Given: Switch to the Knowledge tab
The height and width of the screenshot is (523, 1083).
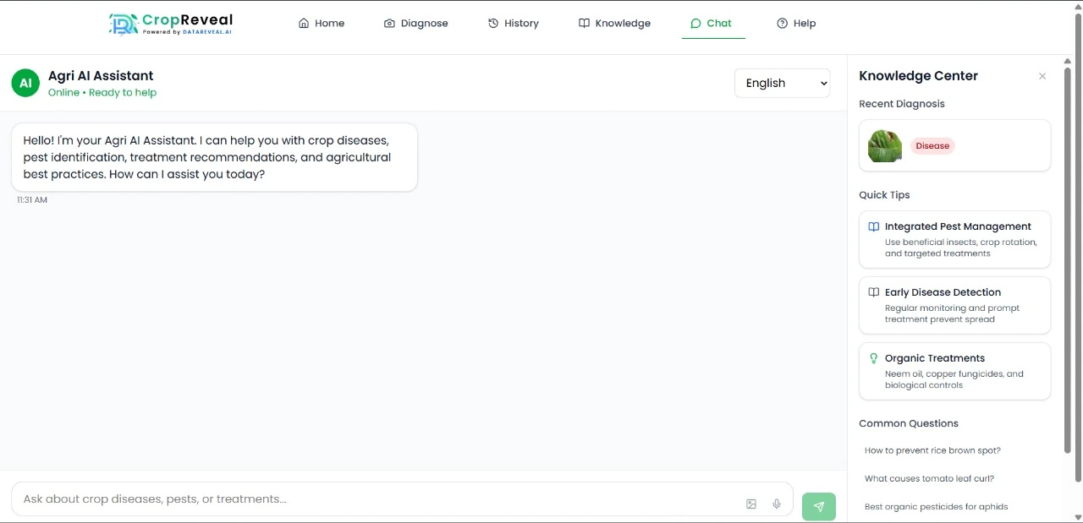Looking at the screenshot, I should point(614,23).
